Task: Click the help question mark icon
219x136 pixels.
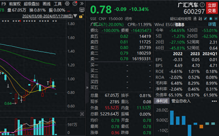Action: point(75,3)
